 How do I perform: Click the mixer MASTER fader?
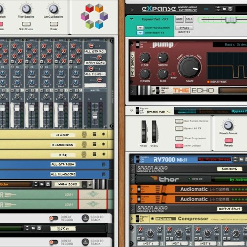[x=95, y=115]
